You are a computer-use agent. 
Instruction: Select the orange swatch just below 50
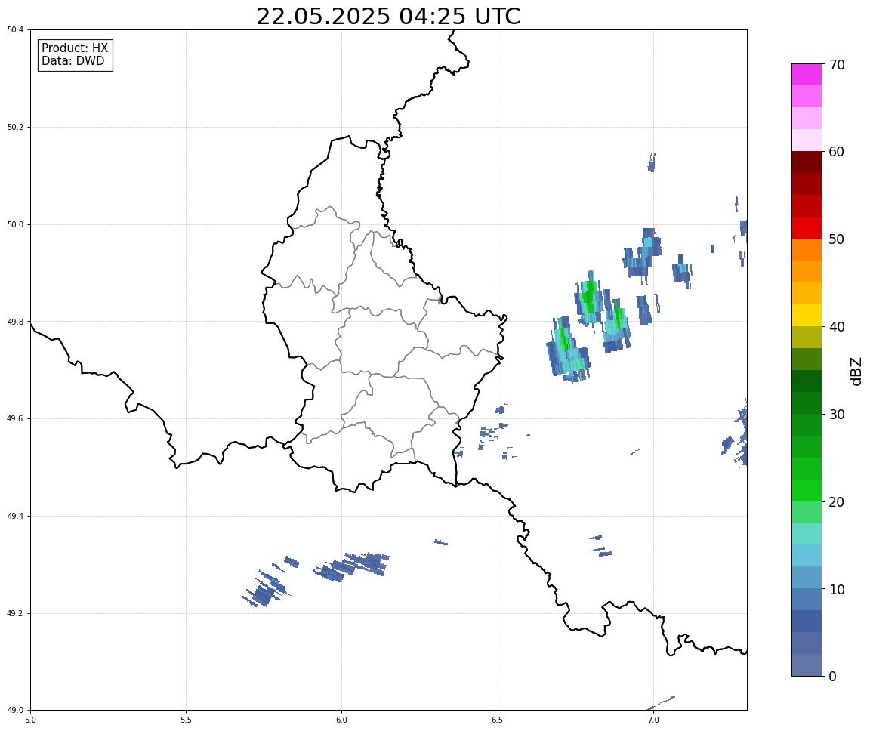pos(807,250)
